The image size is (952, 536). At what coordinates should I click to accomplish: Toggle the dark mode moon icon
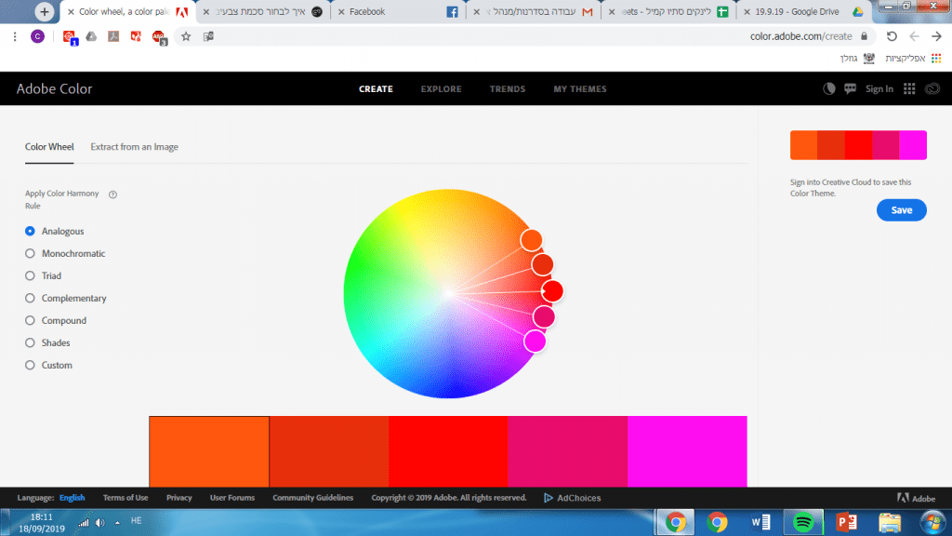[x=828, y=88]
